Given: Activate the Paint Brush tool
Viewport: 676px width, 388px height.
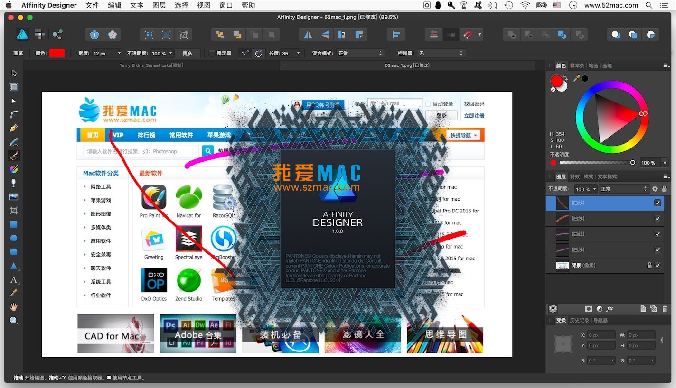Looking at the screenshot, I should (x=13, y=155).
